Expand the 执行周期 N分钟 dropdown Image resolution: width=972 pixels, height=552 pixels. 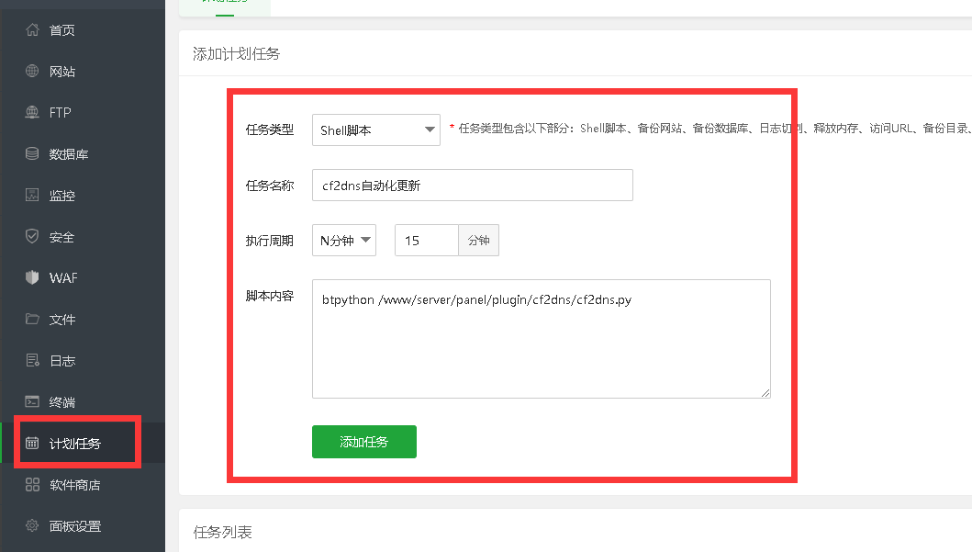[x=344, y=241]
